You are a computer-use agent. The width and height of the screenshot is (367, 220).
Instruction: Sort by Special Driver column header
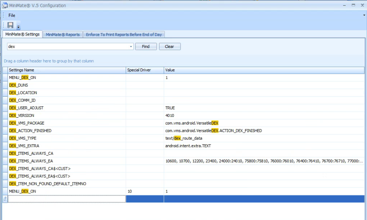(x=145, y=70)
